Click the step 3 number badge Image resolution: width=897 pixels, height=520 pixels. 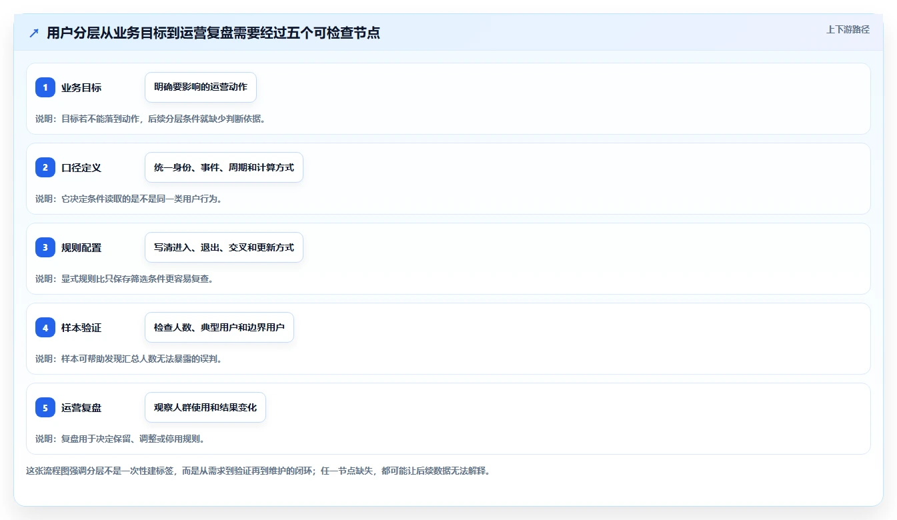pyautogui.click(x=45, y=247)
